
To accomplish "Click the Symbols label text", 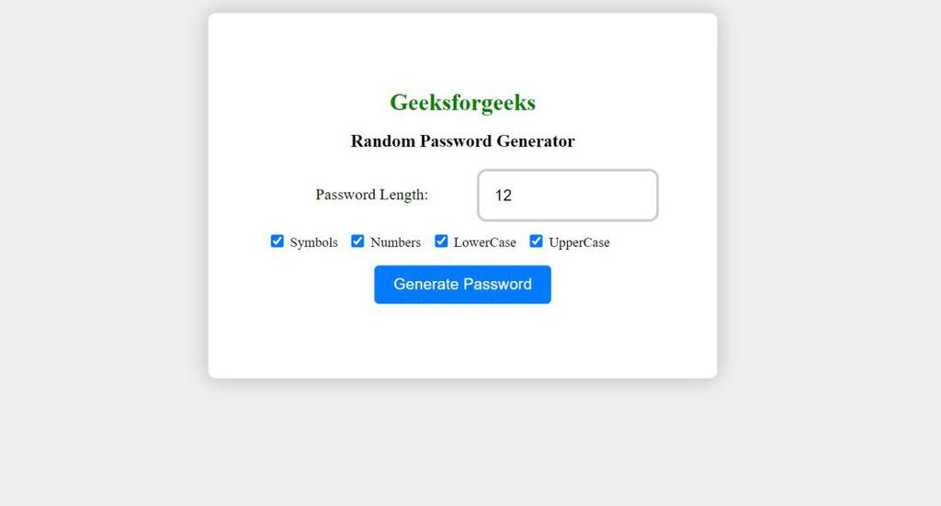I will click(314, 242).
